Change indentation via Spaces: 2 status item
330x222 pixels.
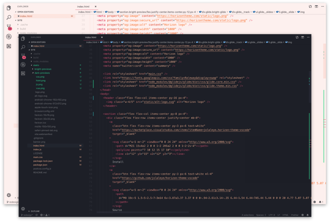click(261, 215)
